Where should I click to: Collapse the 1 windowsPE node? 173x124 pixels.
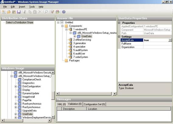pos(66,29)
